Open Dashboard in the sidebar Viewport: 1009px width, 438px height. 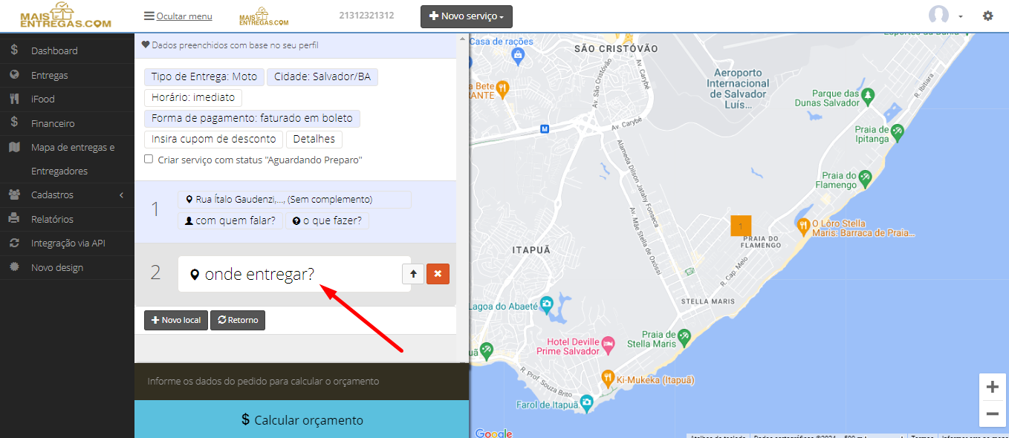pos(67,50)
